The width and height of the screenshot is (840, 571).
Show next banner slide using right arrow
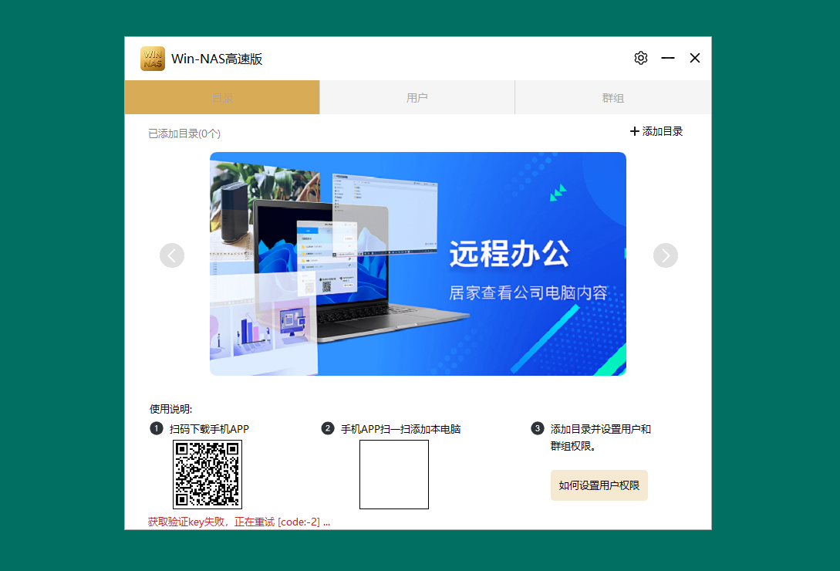665,255
